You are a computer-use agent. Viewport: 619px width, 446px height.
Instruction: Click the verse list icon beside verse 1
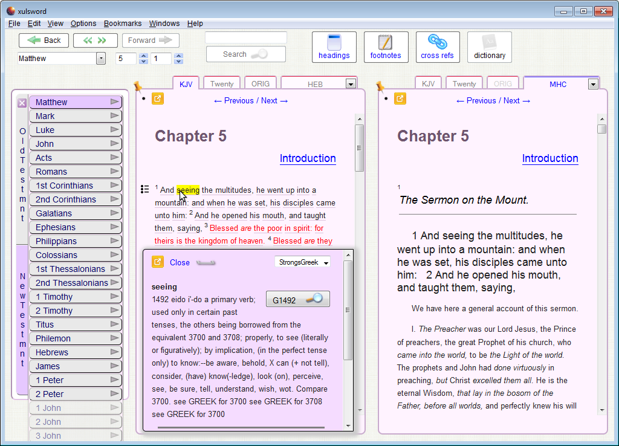point(144,189)
